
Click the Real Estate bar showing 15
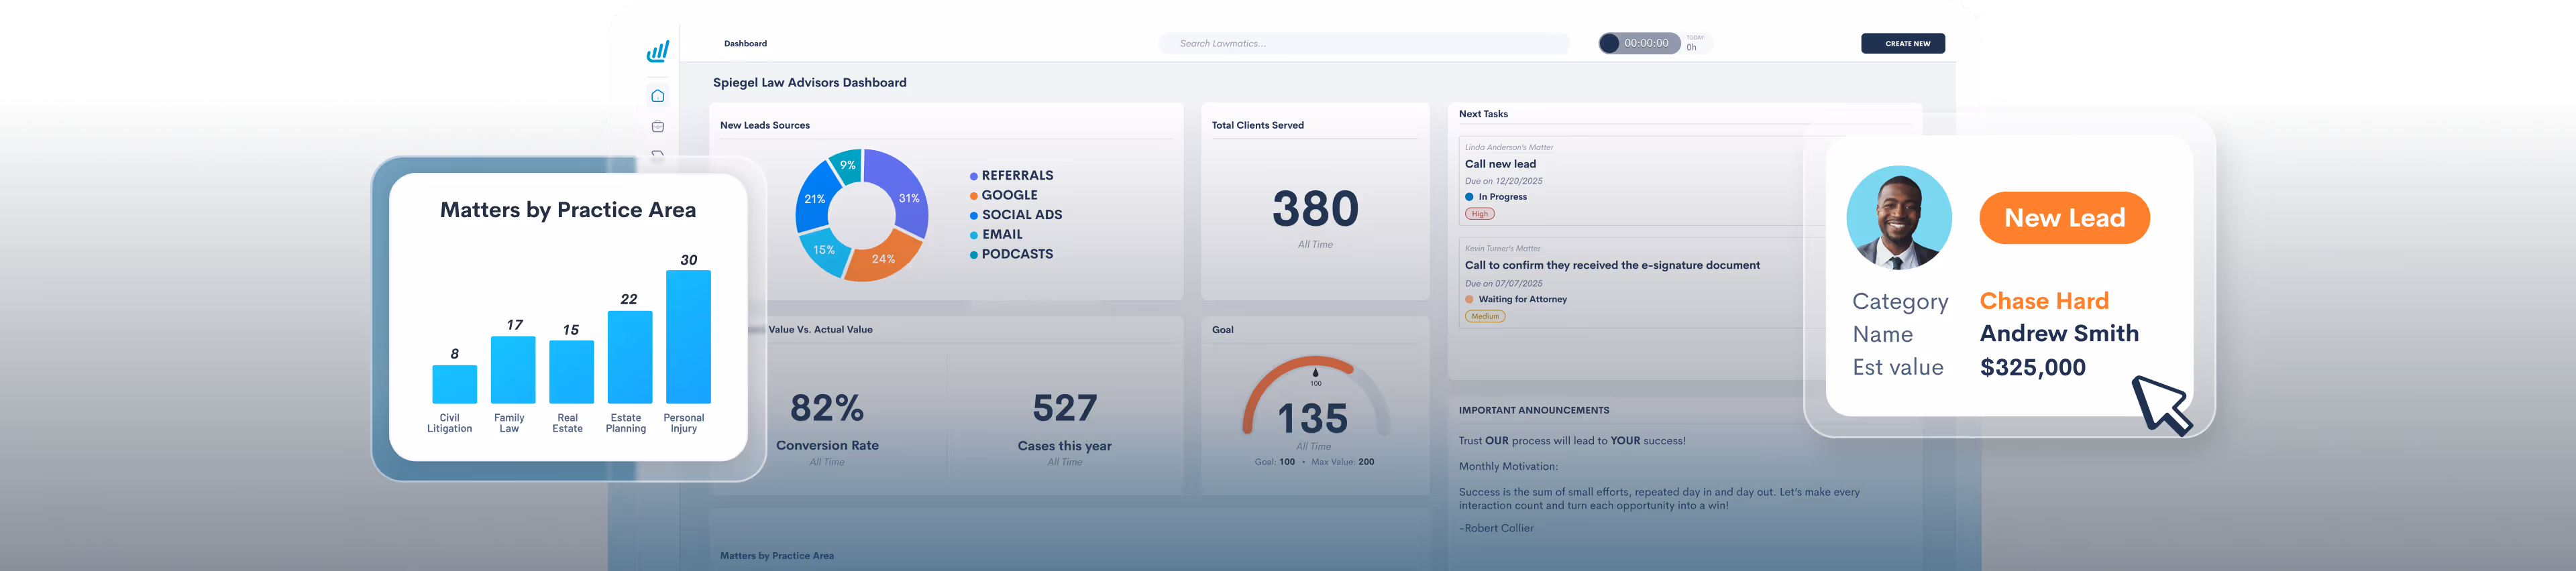[571, 371]
